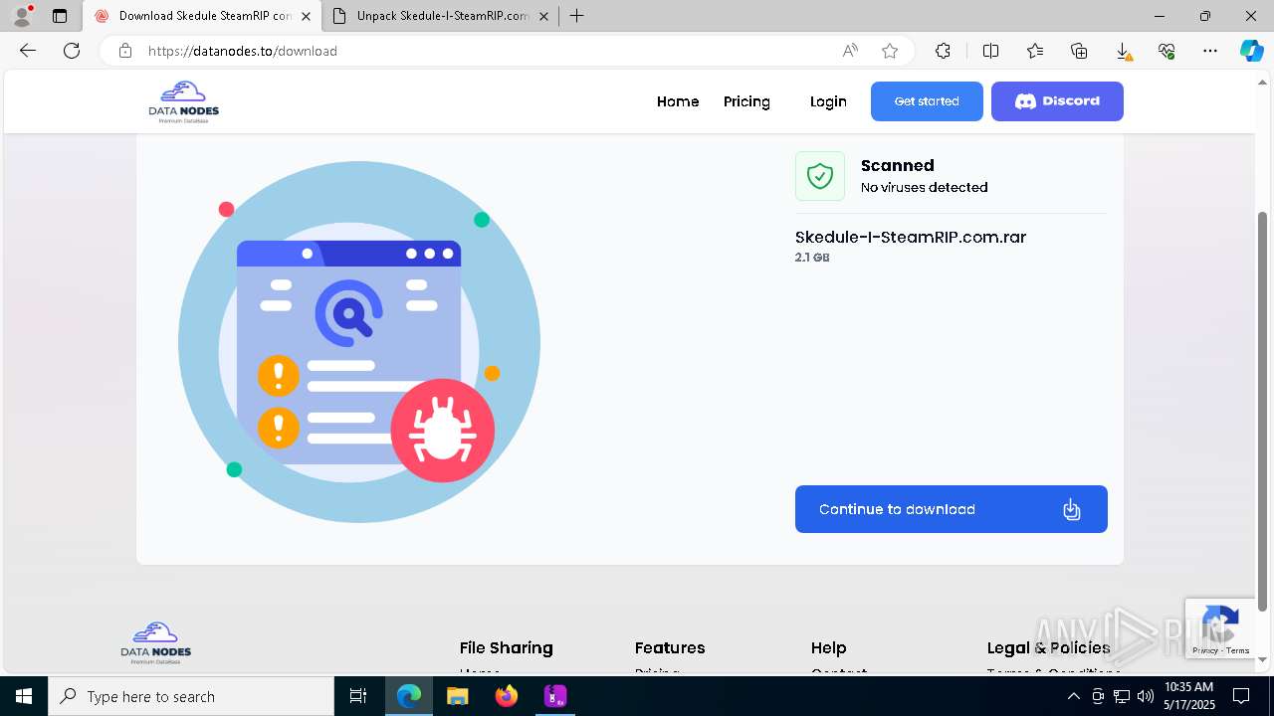The image size is (1274, 716).
Task: Click the Features footer heading
Action: point(670,647)
